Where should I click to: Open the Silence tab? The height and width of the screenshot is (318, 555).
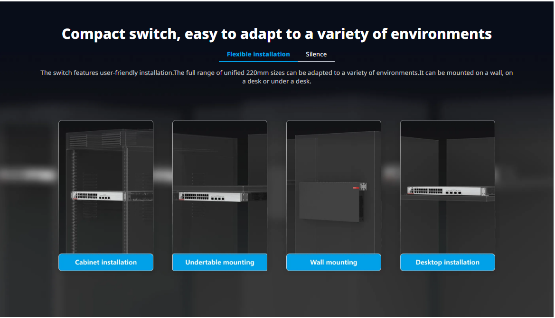(316, 55)
